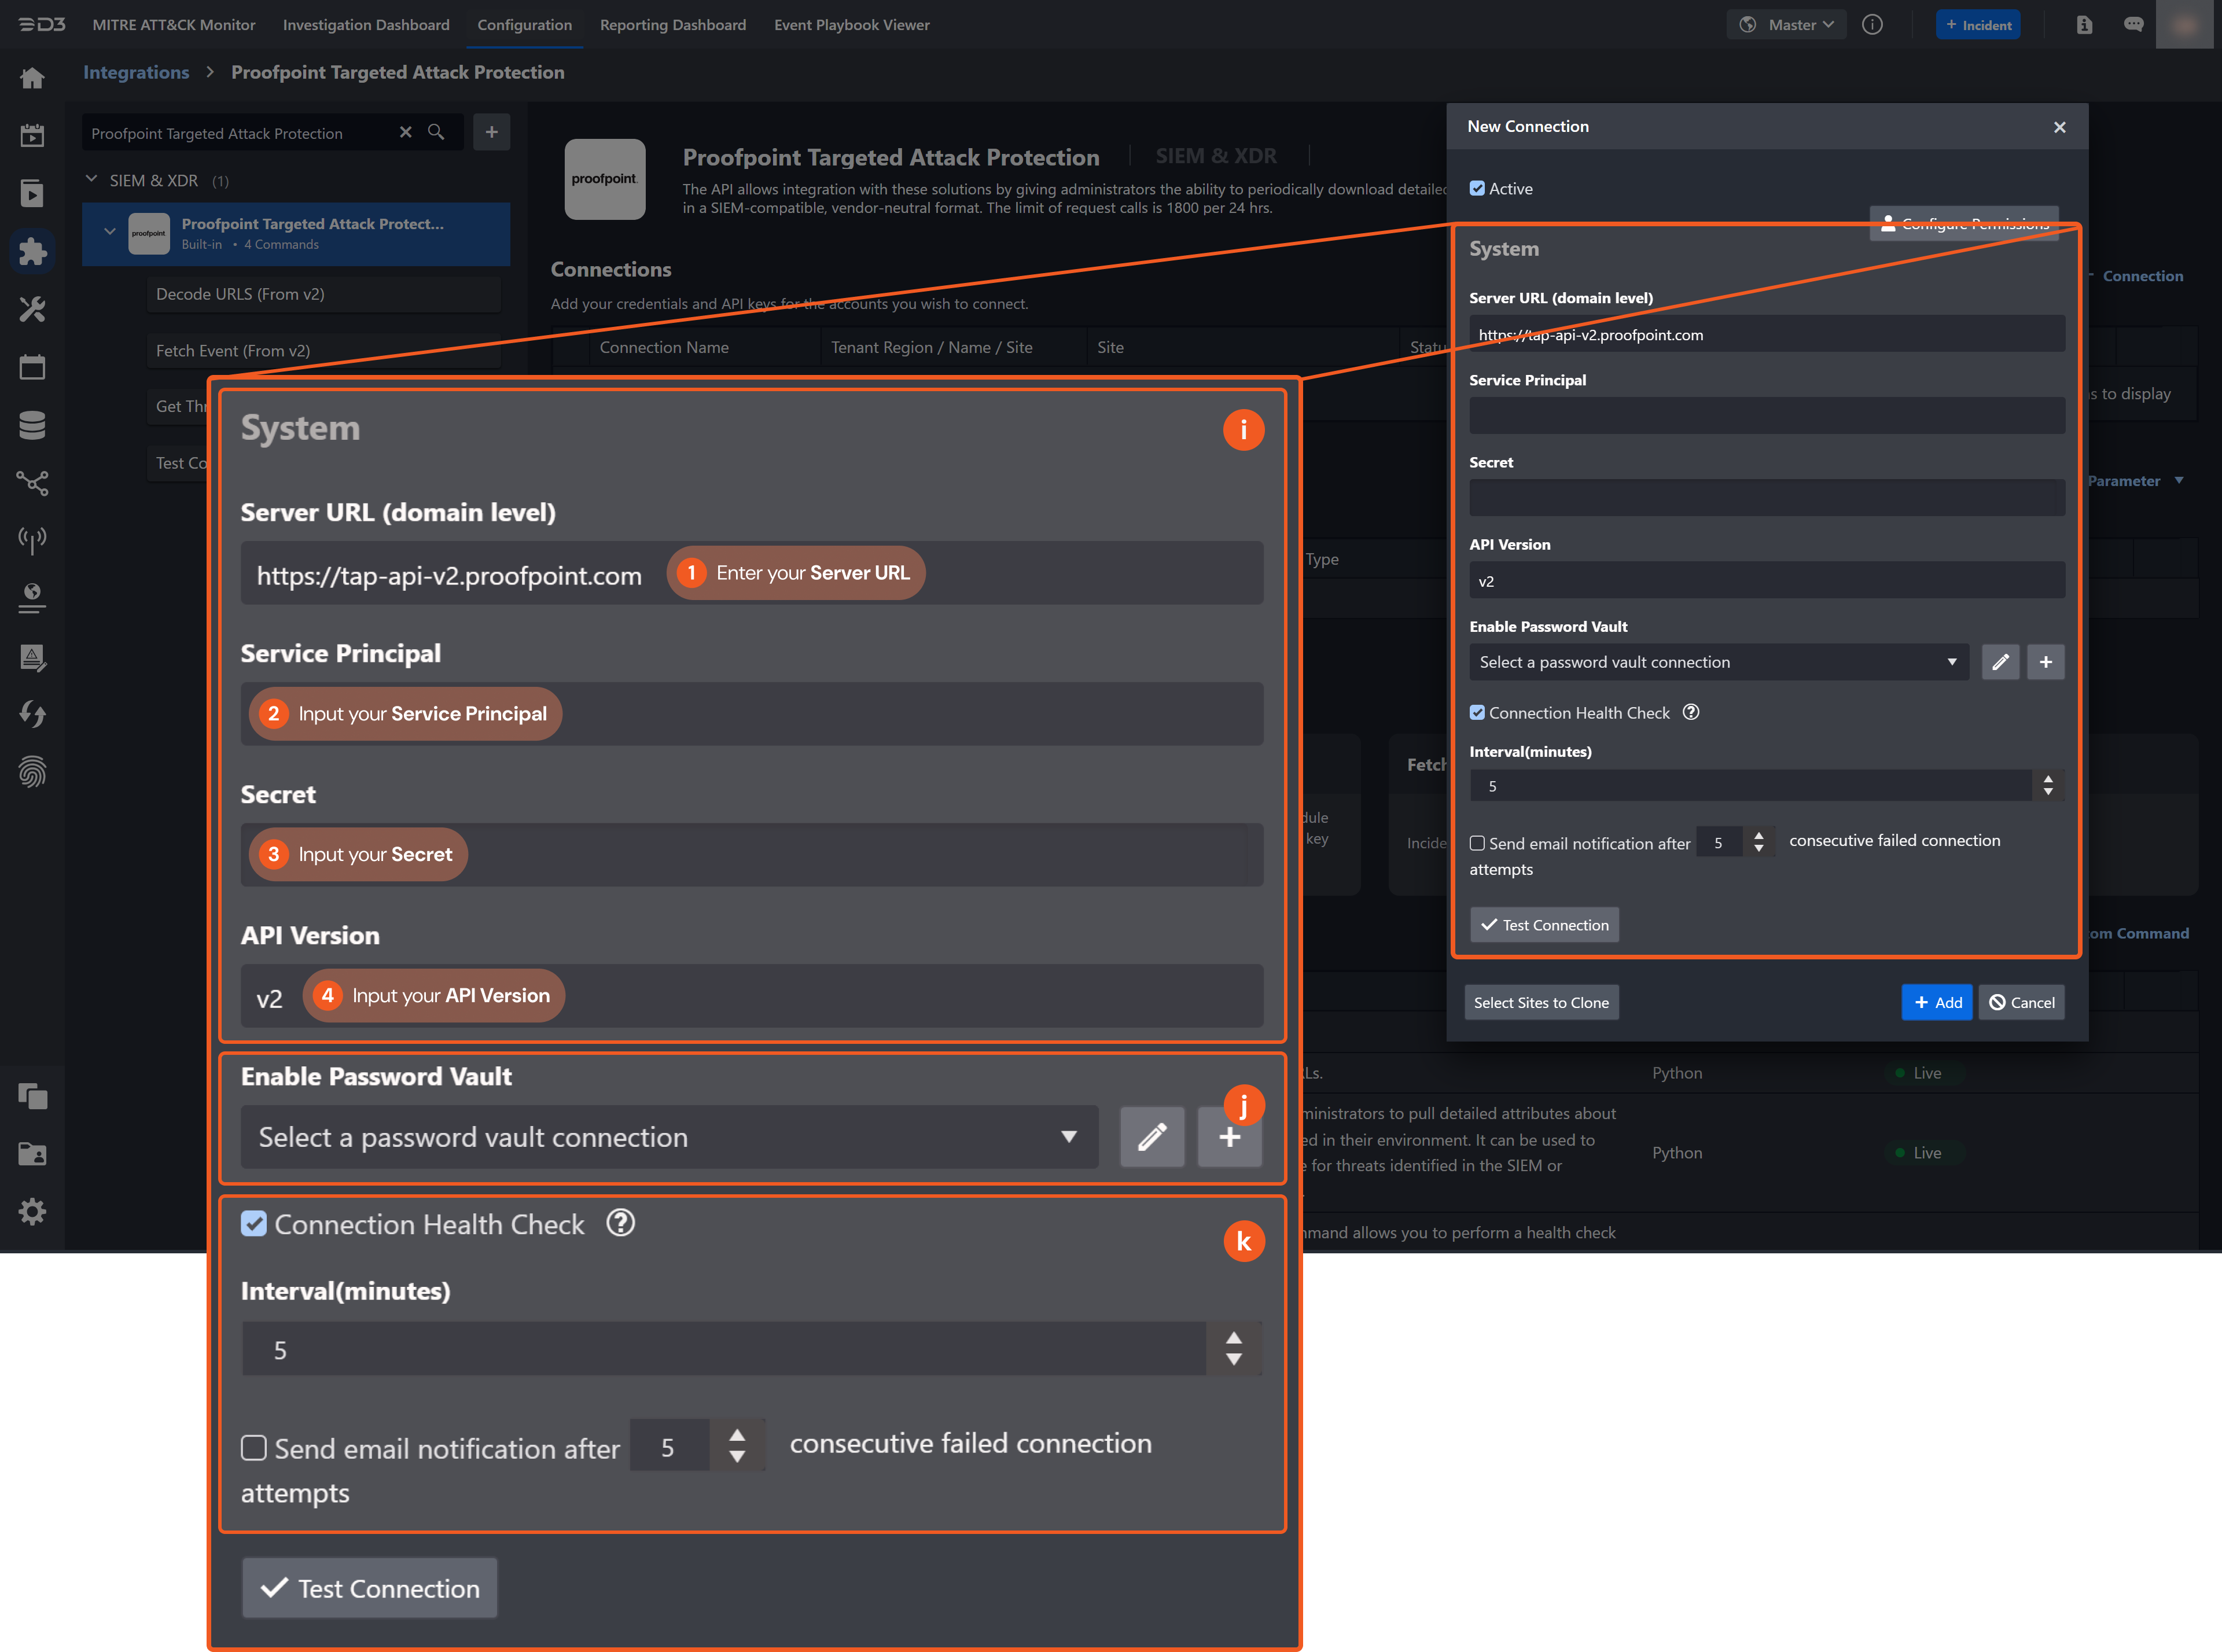Open the Master site dropdown
Viewport: 2222px width, 1652px height.
pyautogui.click(x=1787, y=25)
